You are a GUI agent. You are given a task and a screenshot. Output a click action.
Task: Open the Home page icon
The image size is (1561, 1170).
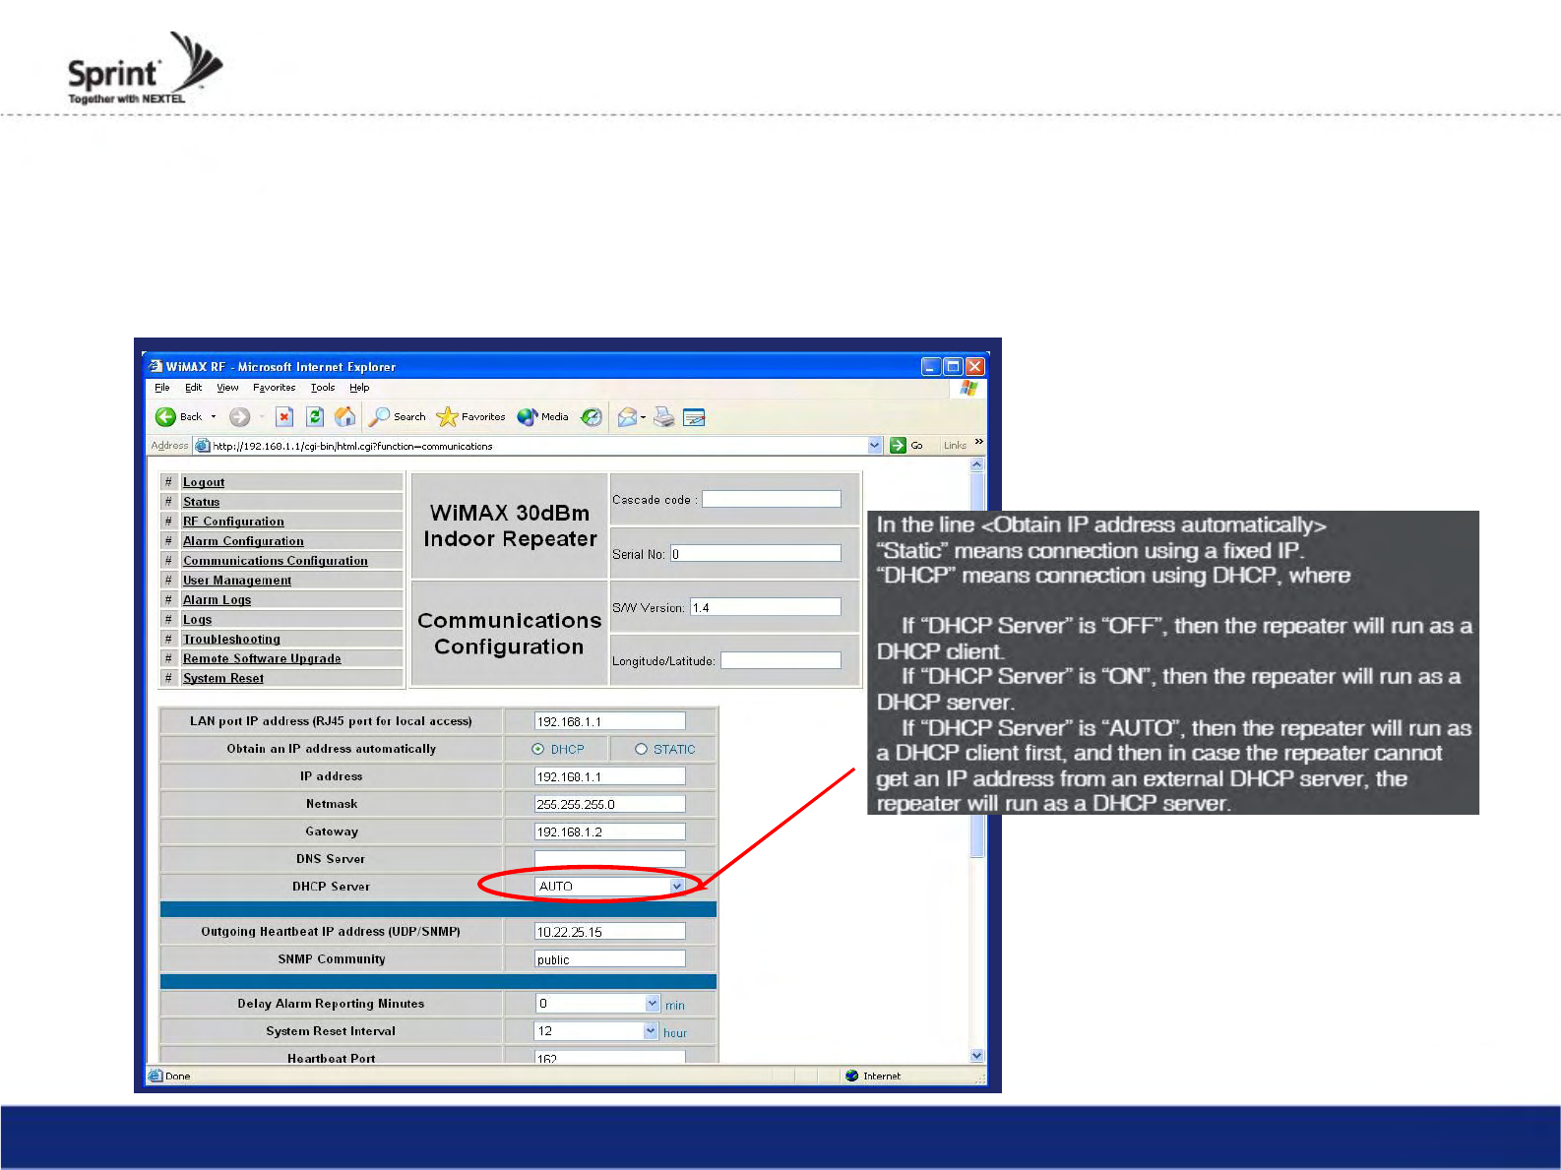345,417
